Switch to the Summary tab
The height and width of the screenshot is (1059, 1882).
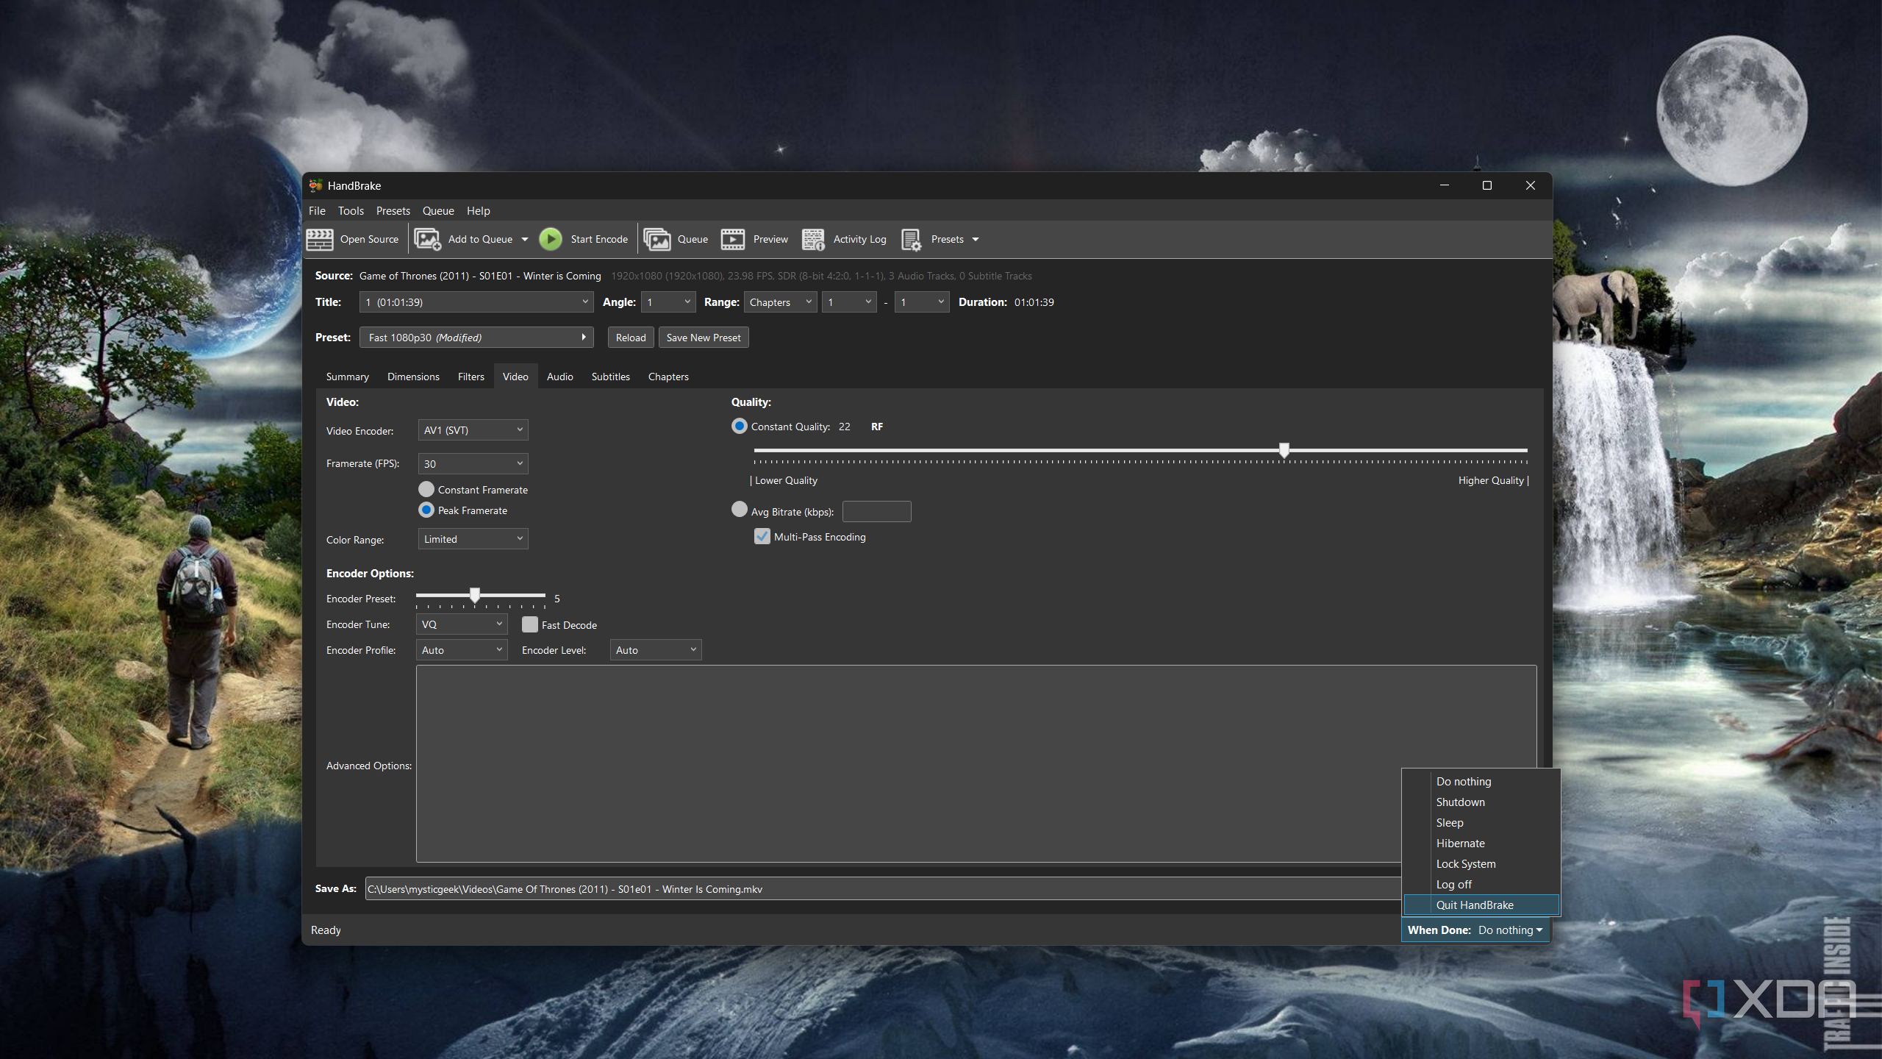click(347, 376)
